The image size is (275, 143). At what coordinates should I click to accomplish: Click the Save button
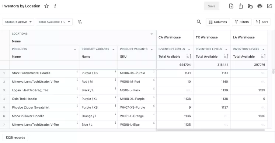tap(212, 6)
